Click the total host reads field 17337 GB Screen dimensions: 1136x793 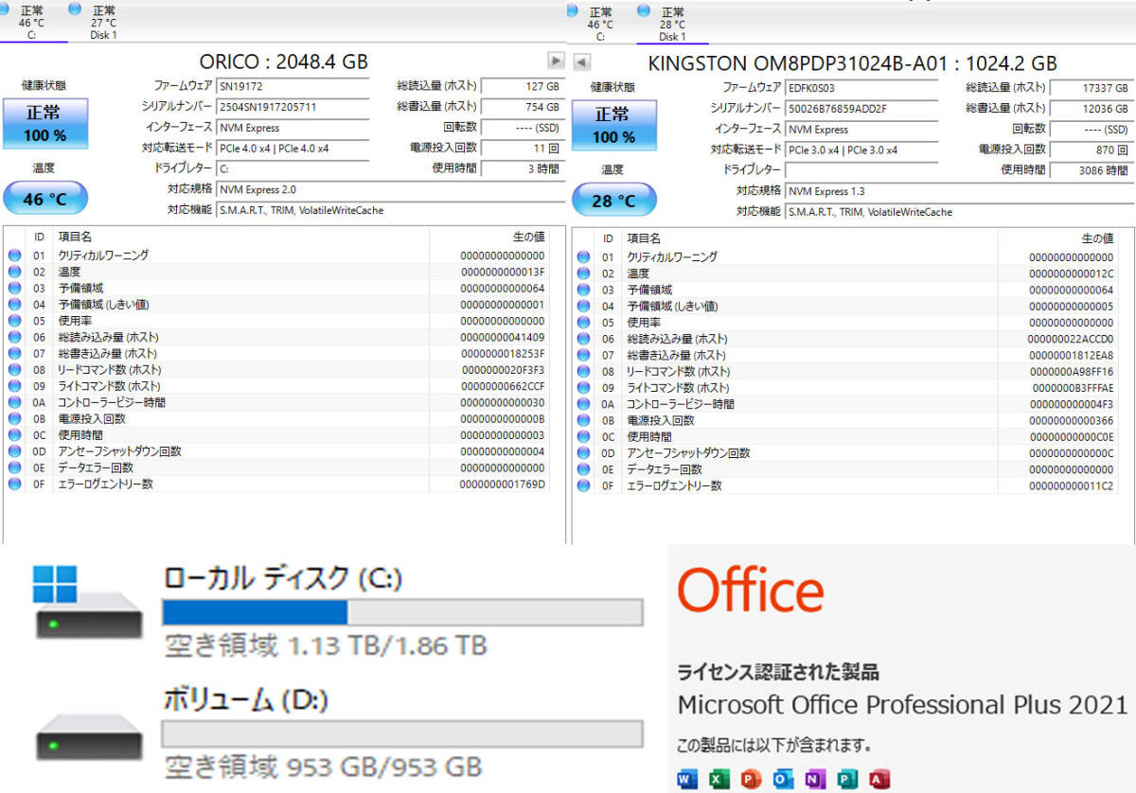point(1092,88)
